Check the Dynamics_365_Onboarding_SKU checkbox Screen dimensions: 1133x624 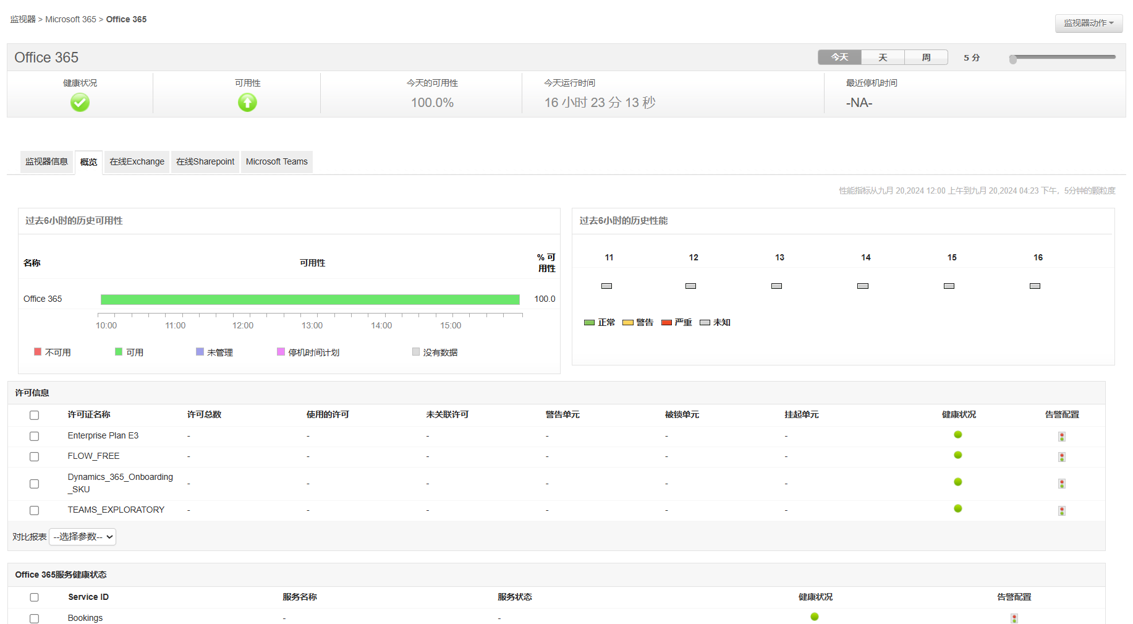coord(34,484)
